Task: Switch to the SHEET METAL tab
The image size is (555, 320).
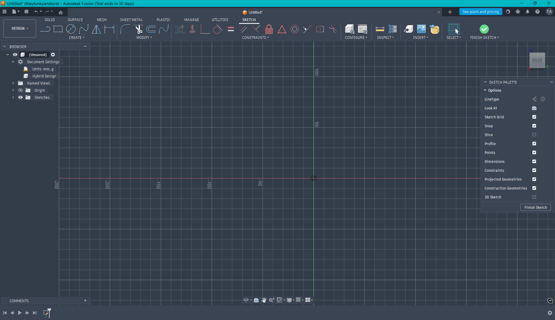Action: pos(131,20)
